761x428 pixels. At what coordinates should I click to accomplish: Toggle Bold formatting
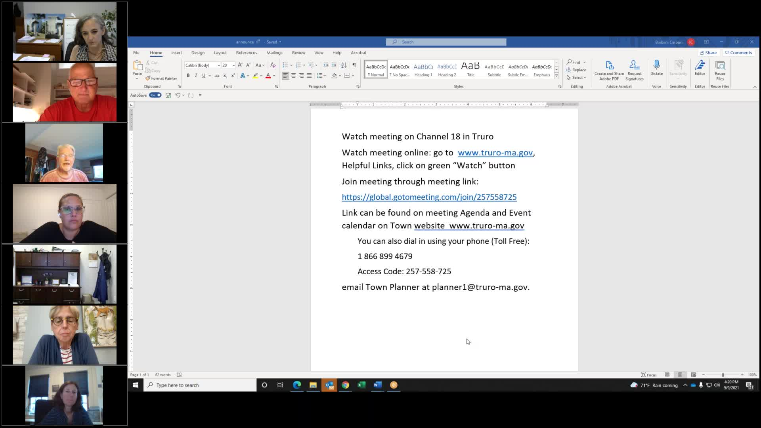click(188, 76)
